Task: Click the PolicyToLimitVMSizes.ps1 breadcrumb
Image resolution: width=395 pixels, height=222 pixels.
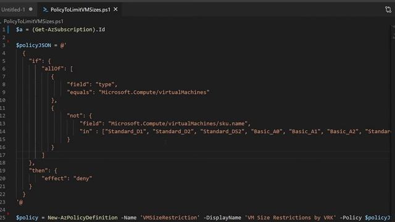Action: tap(33, 22)
